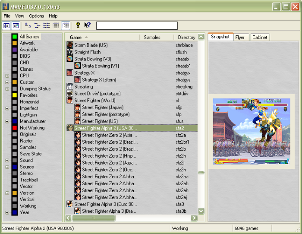Expand the CPU folder

click(x=7, y=76)
